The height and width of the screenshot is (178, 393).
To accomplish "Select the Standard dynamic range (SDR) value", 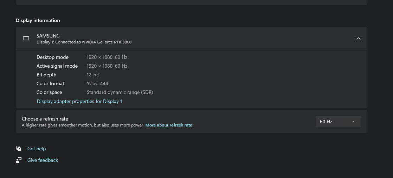I will tap(120, 92).
